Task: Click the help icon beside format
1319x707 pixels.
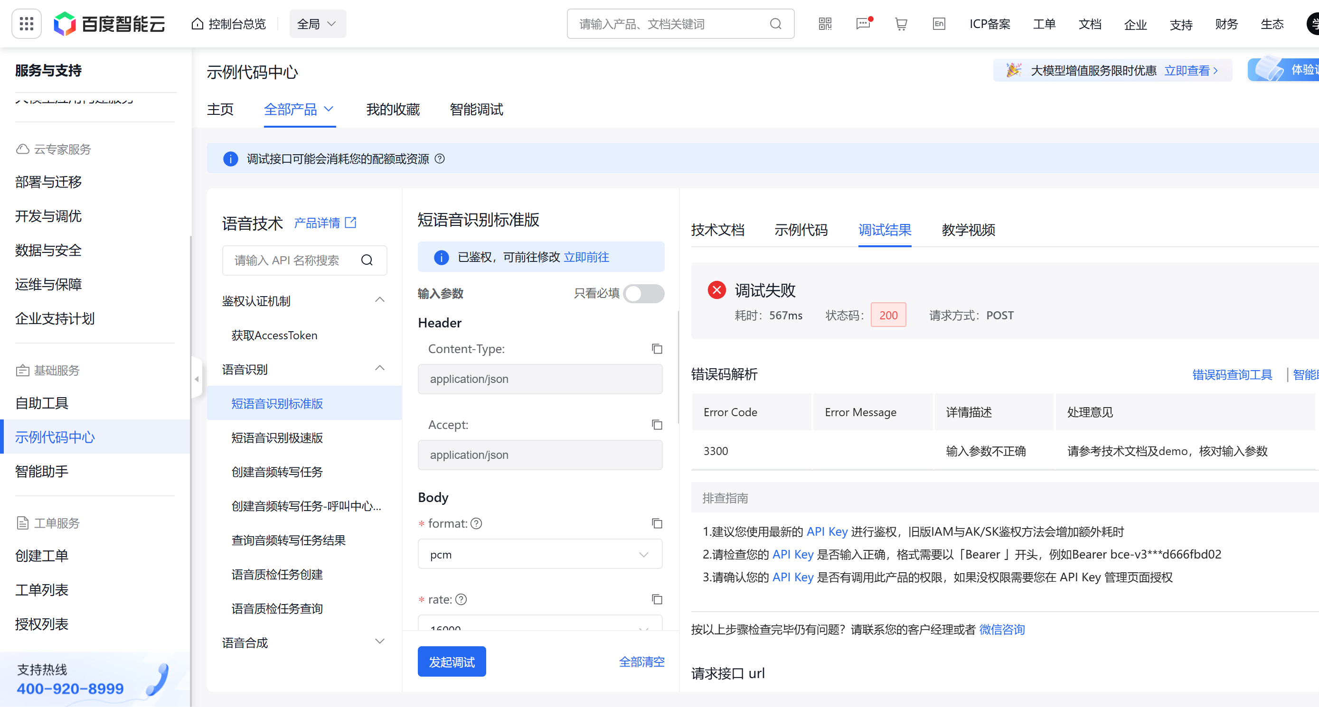Action: pos(476,523)
